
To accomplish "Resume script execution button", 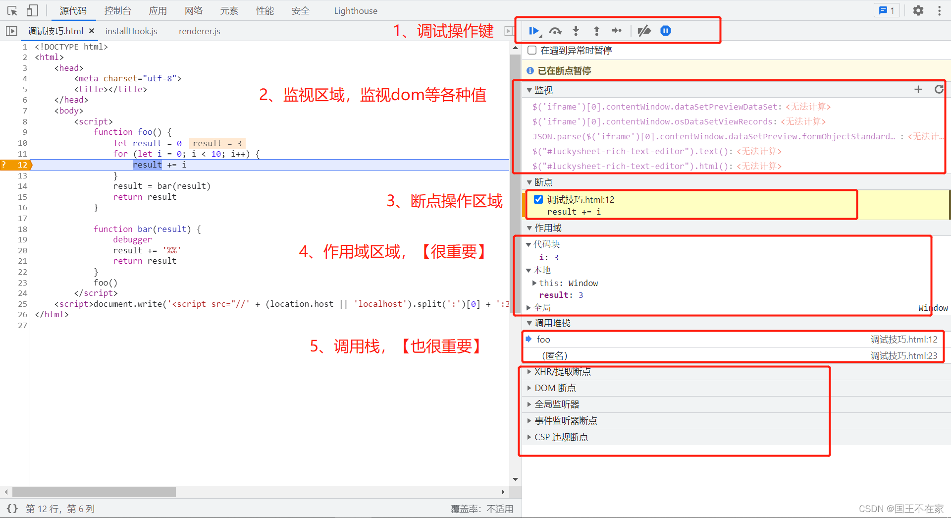I will coord(534,31).
